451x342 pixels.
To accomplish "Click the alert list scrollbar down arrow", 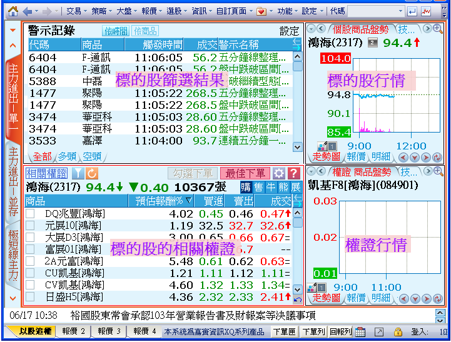I will pos(297,147).
